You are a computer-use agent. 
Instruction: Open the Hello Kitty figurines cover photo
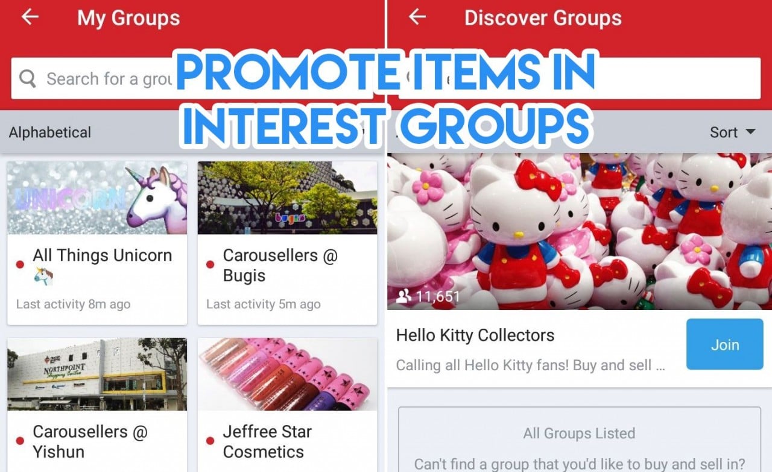point(580,231)
